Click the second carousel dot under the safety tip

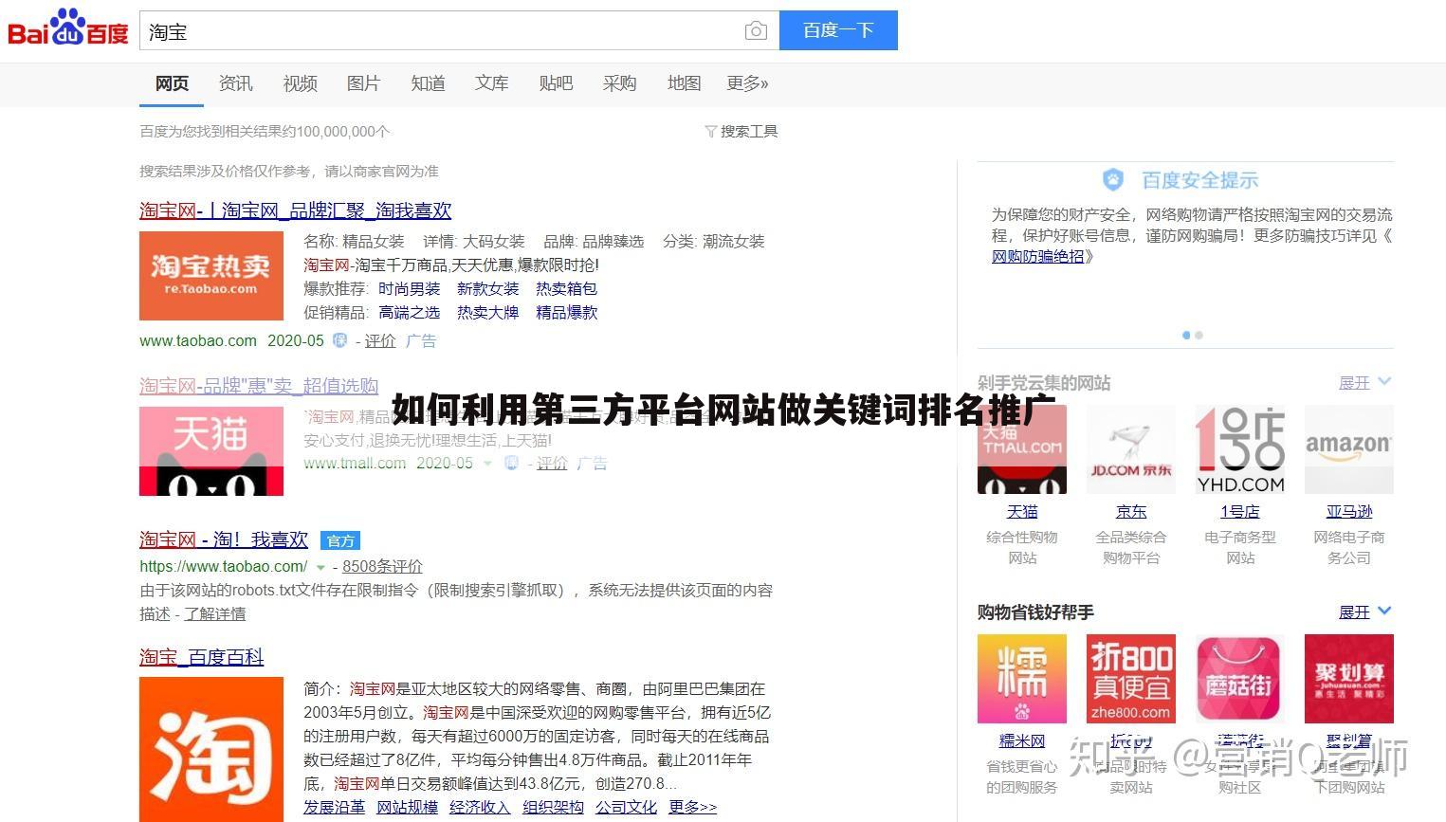pos(1199,335)
